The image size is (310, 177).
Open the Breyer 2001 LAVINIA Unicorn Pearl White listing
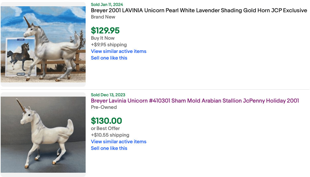tap(199, 11)
